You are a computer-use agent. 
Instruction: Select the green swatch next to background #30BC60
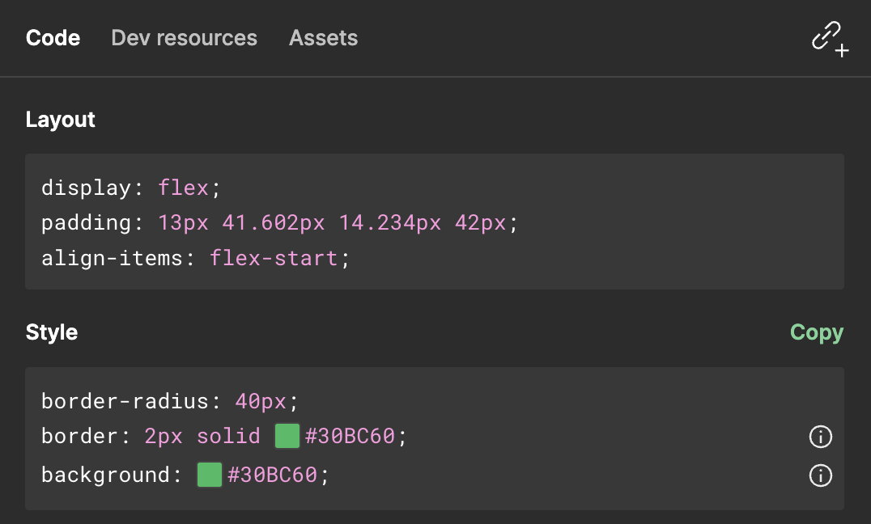(x=209, y=475)
